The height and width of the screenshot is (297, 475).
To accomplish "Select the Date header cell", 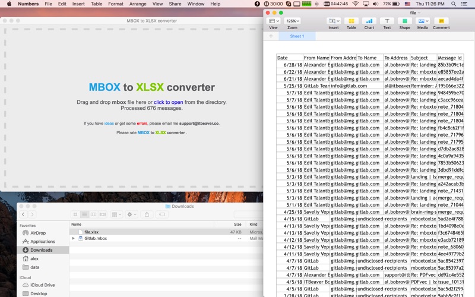I will point(290,58).
